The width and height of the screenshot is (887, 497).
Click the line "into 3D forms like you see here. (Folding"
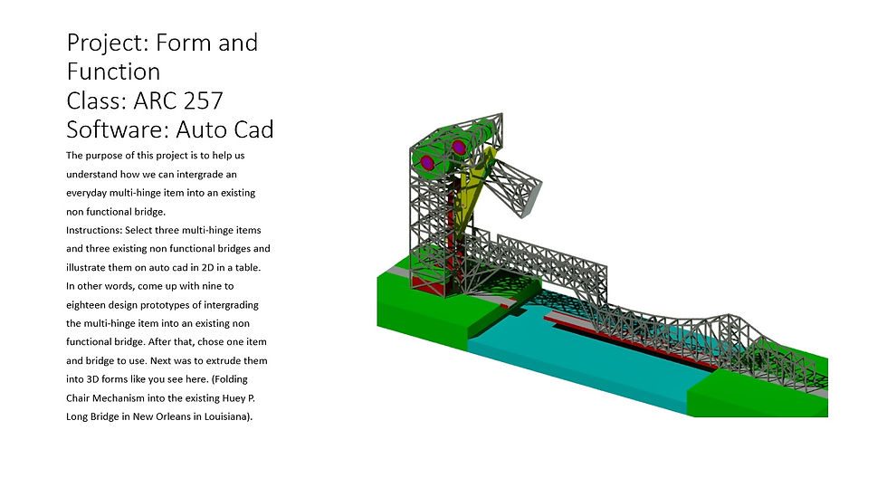pos(157,379)
